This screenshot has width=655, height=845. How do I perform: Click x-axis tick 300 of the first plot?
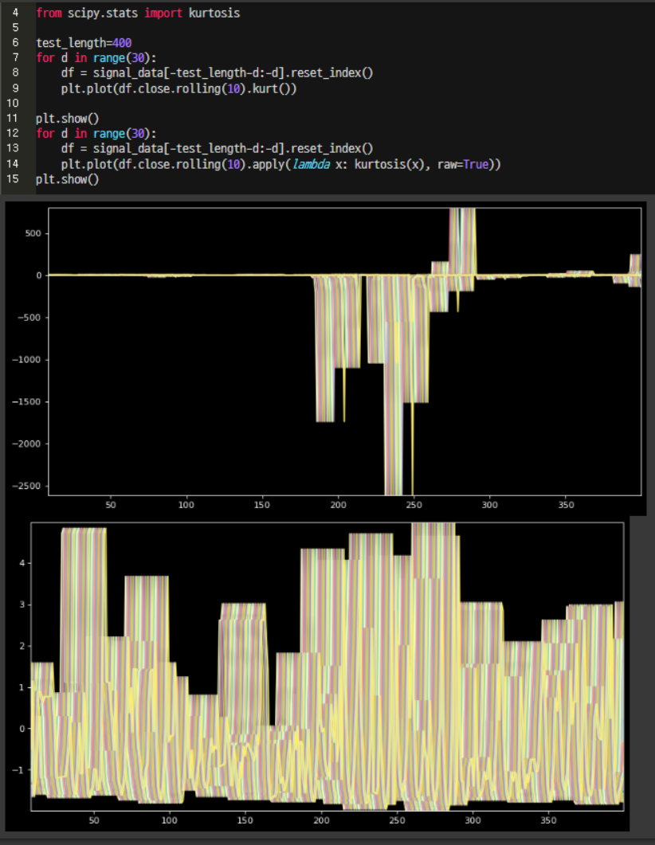coord(490,505)
